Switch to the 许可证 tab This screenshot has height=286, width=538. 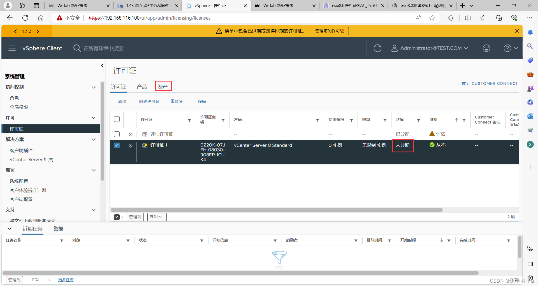(118, 87)
